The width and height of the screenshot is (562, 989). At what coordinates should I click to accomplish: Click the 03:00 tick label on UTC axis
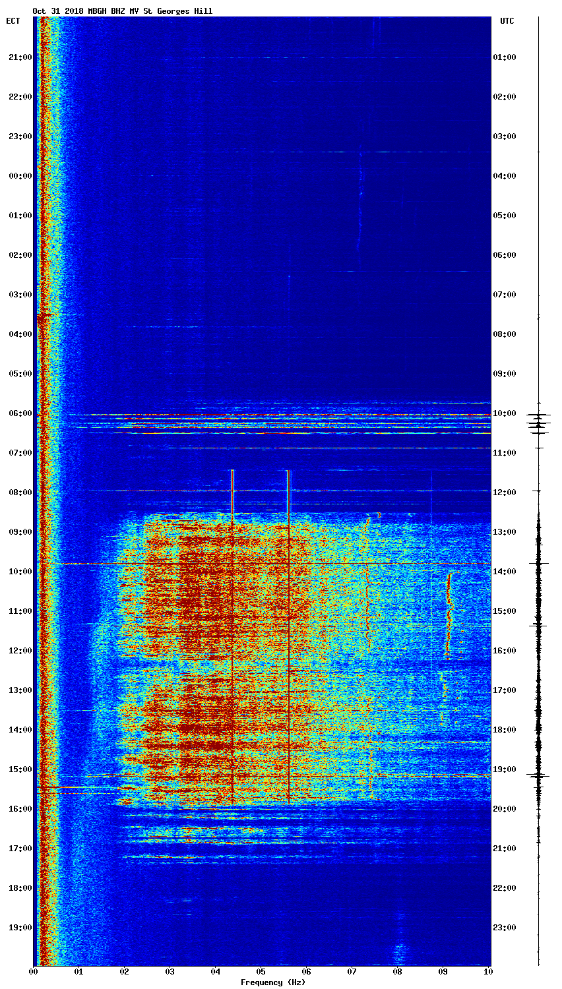pyautogui.click(x=505, y=136)
